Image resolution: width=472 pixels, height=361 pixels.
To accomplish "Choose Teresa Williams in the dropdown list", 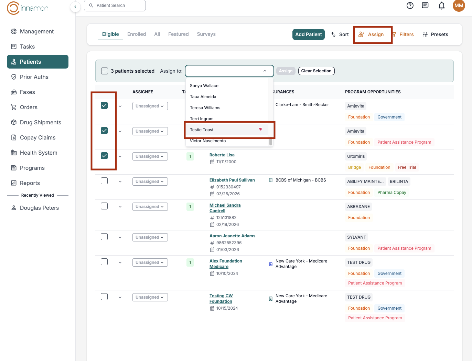I will click(227, 108).
